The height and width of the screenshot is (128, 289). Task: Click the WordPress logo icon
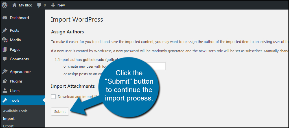[x=5, y=5]
